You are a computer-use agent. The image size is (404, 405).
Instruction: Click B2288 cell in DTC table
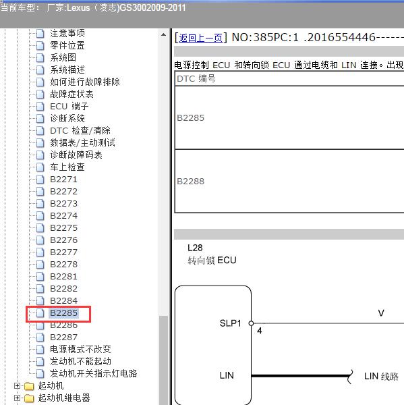tap(289, 182)
